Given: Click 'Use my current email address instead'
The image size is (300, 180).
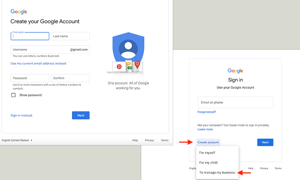Looking at the screenshot, I should click(38, 63).
